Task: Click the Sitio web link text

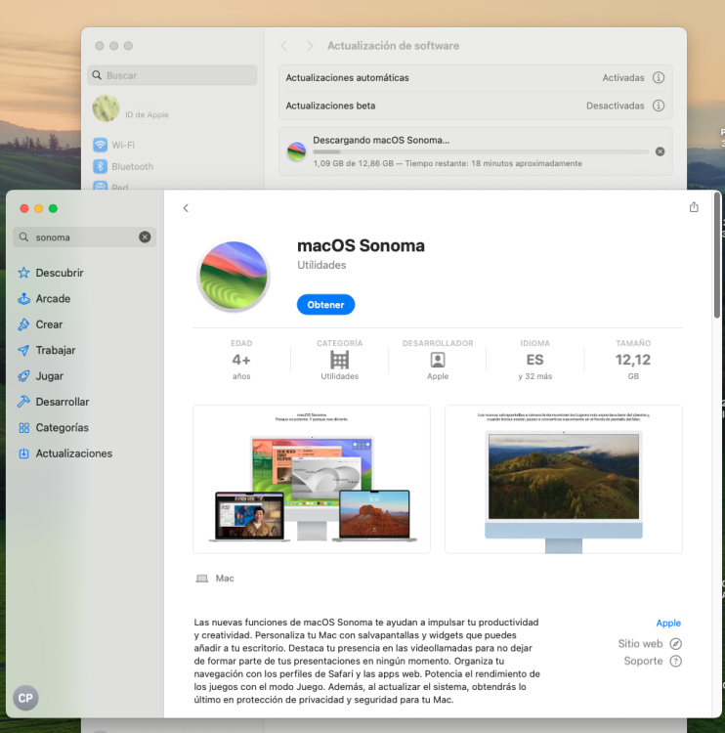Action: [x=640, y=644]
